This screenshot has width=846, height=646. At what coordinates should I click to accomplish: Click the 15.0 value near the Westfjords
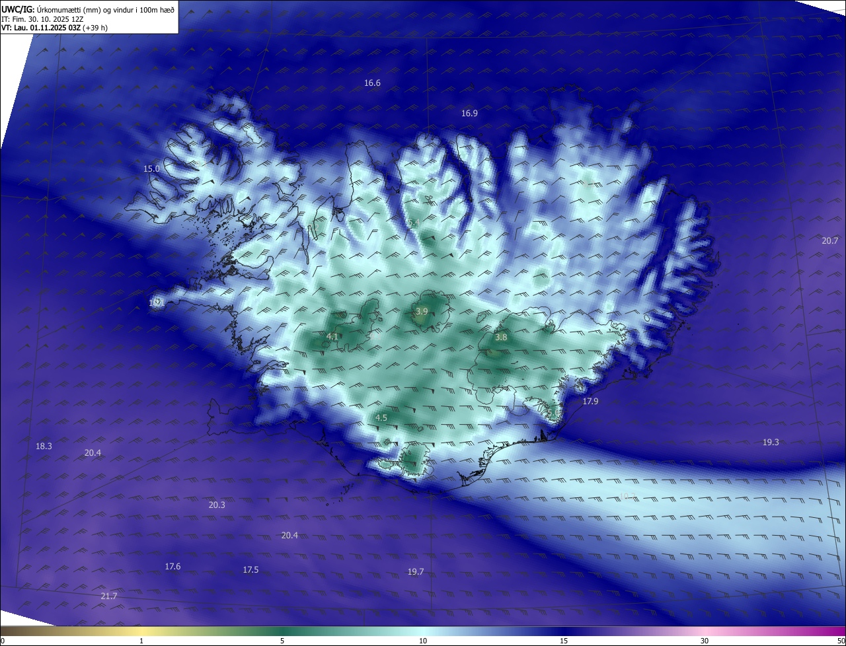click(x=151, y=169)
